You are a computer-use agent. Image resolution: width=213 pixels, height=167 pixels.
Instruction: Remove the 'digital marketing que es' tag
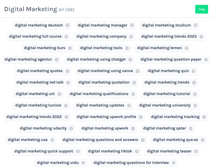[x=203, y=140]
